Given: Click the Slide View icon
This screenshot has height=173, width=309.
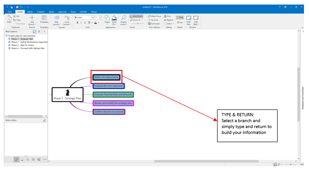Looking at the screenshot, I should (x=188, y=18).
